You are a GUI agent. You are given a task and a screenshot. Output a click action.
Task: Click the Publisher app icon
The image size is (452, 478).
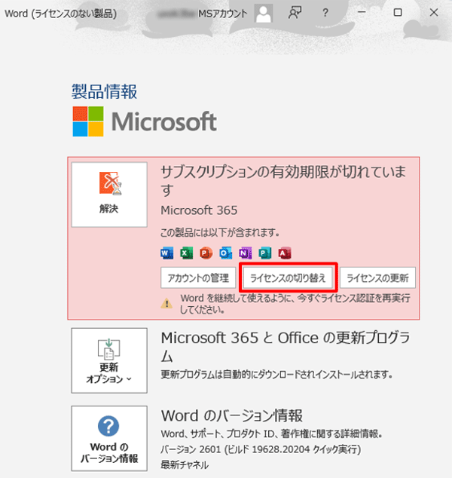[x=264, y=253]
